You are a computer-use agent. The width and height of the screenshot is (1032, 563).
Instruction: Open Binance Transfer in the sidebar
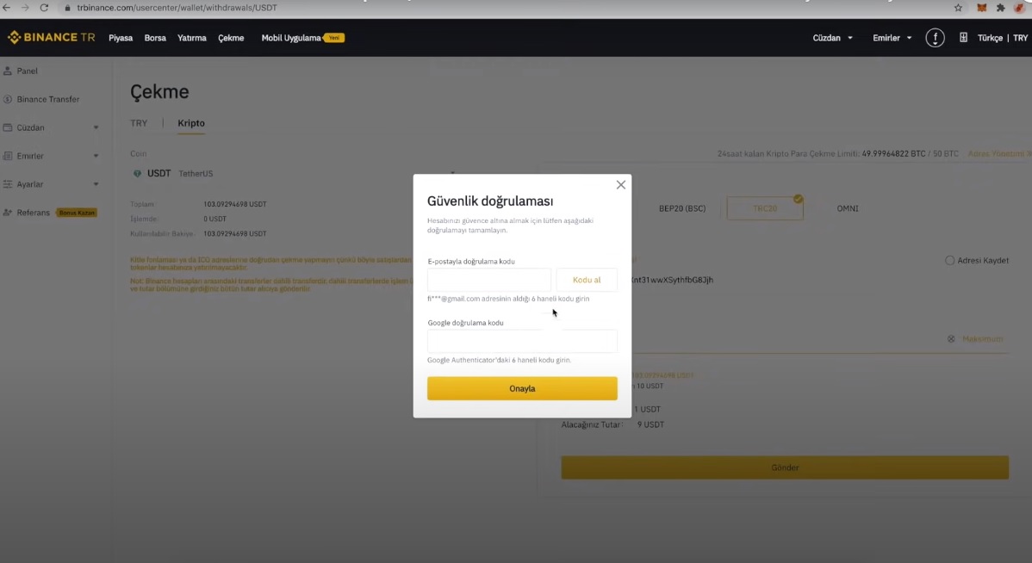[48, 99]
